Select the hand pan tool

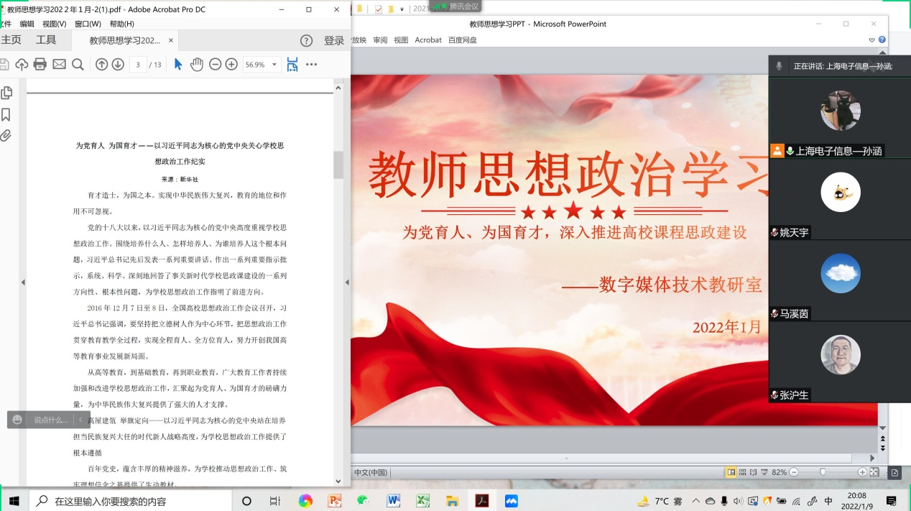(x=196, y=65)
